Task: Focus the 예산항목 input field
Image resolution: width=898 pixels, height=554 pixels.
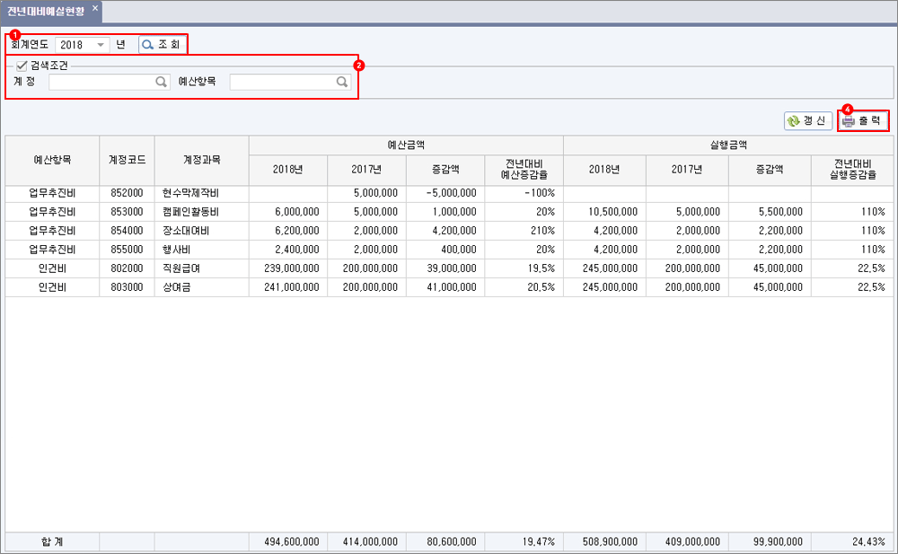Action: coord(282,82)
